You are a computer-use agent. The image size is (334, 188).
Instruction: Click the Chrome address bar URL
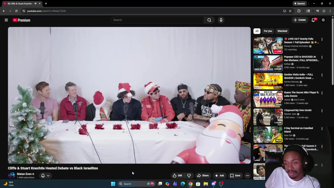(46, 11)
